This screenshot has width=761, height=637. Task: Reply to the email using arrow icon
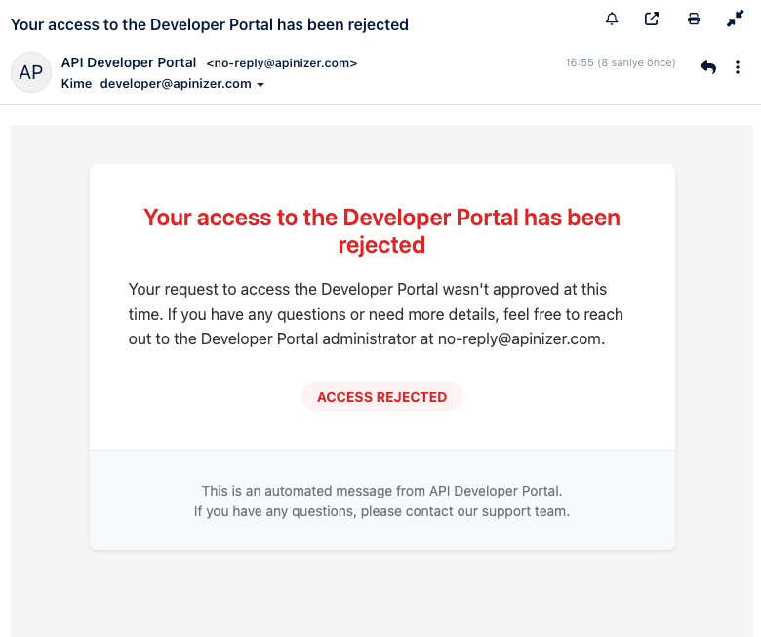tap(708, 67)
